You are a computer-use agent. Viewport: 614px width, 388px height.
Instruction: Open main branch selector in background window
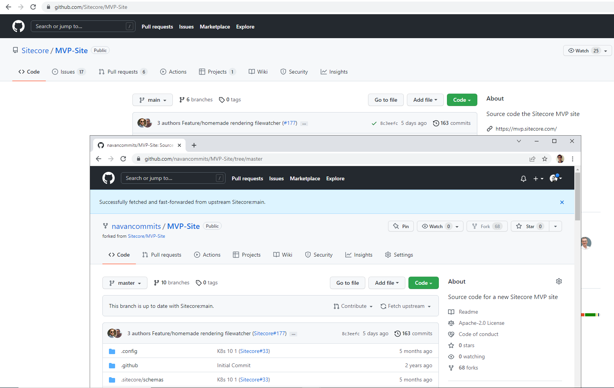tap(152, 100)
